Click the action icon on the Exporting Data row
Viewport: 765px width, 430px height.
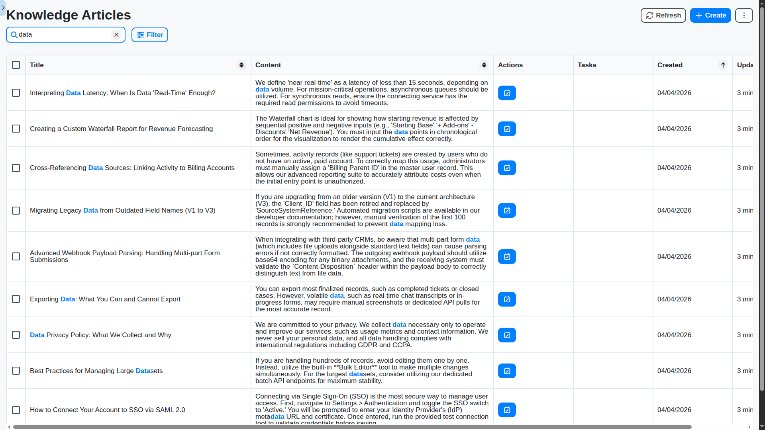tap(506, 299)
